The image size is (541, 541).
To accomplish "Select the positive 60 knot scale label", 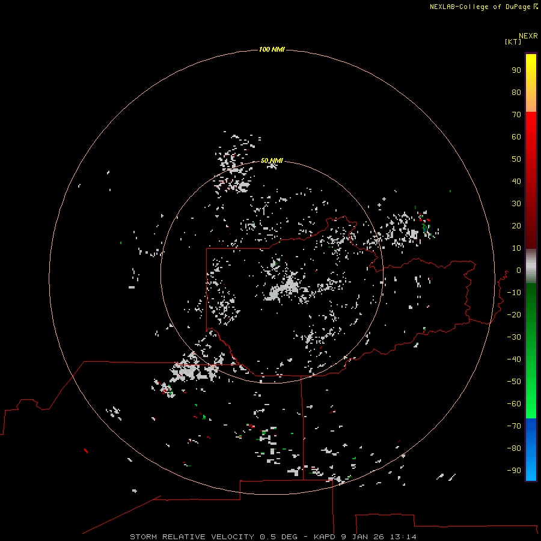I will point(516,137).
